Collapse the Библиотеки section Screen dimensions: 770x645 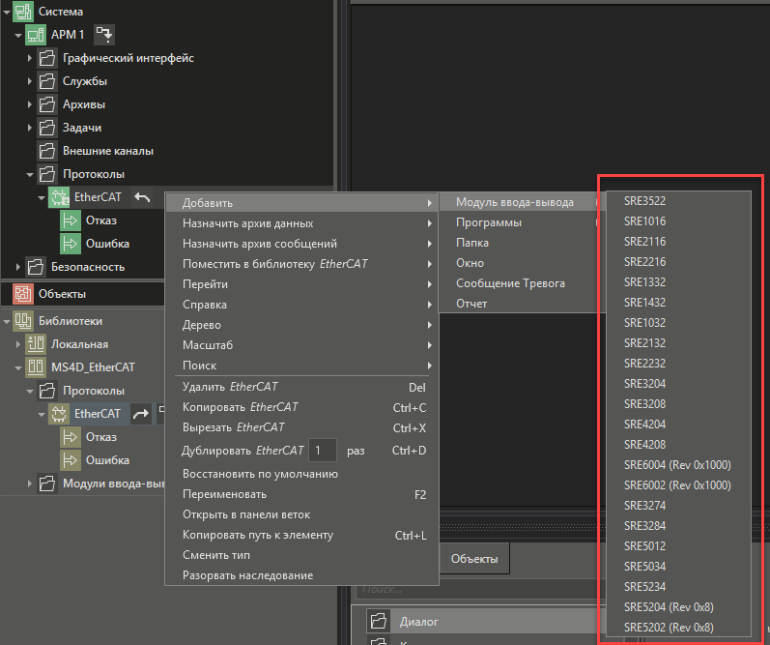[x=7, y=321]
